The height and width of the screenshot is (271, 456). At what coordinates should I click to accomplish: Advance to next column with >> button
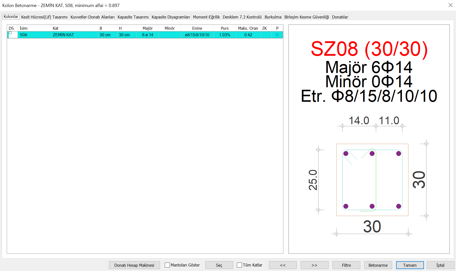click(x=314, y=265)
